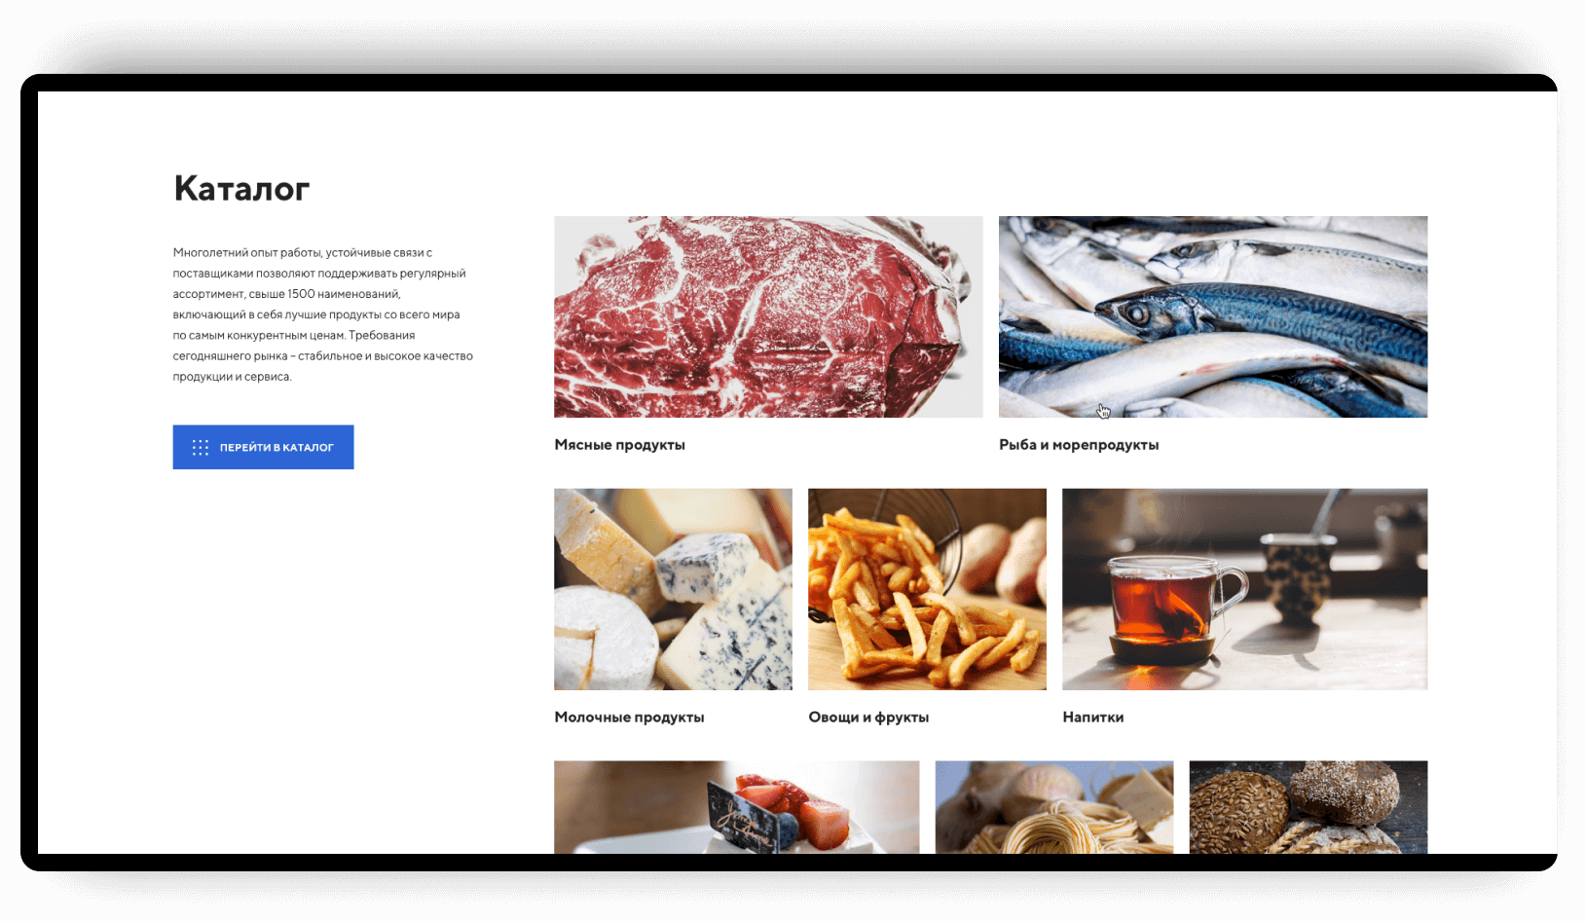Image resolution: width=1585 pixels, height=921 pixels.
Task: Follow the Молочные продукты link
Action: point(629,718)
